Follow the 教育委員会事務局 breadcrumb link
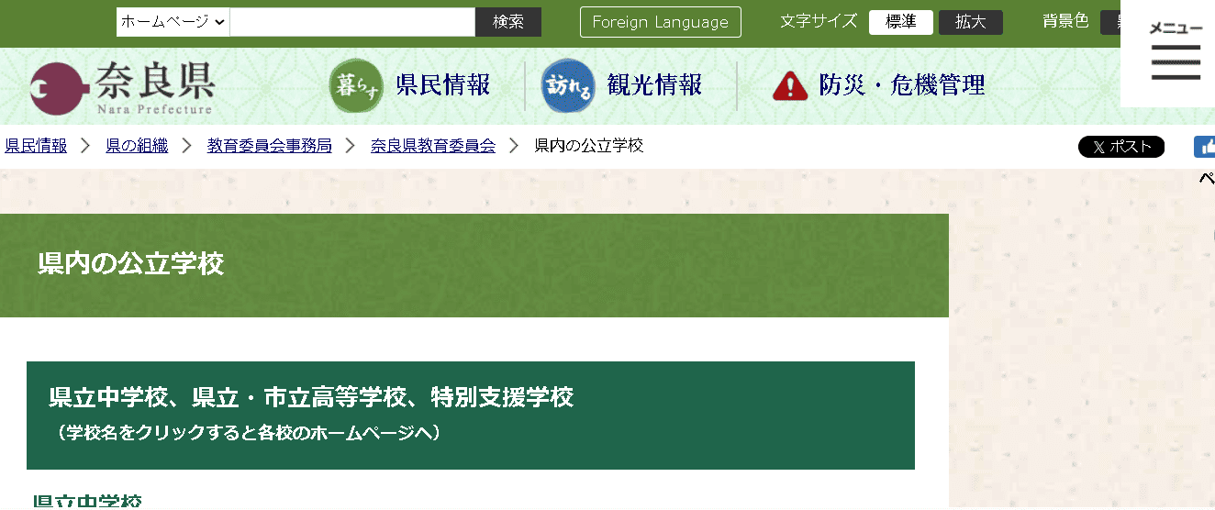The image size is (1215, 510). point(270,146)
